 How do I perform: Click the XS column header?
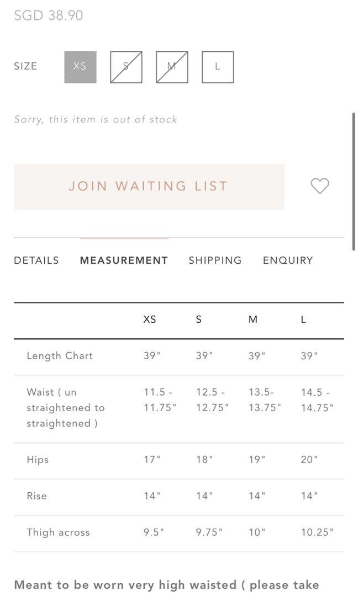(x=150, y=320)
